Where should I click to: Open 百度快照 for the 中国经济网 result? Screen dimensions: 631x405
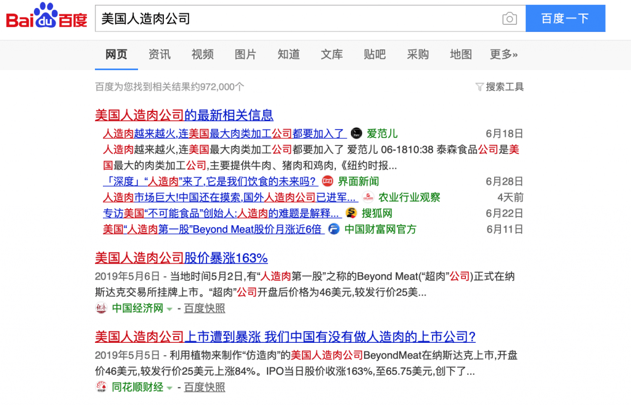205,308
